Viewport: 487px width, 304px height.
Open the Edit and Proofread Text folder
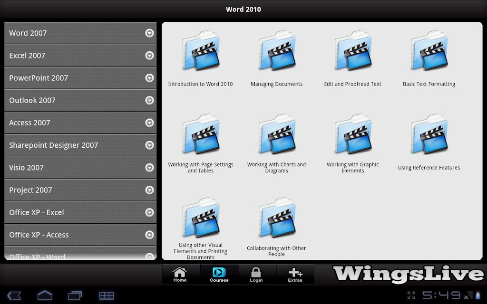click(x=353, y=50)
